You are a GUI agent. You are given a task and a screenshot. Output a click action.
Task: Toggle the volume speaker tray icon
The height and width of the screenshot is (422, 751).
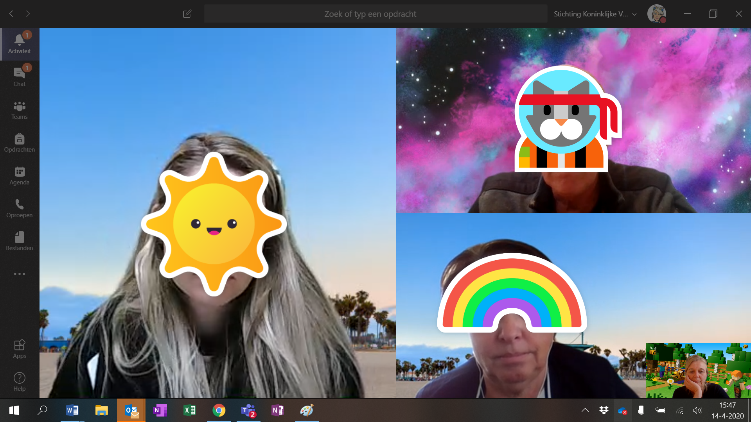click(x=697, y=410)
